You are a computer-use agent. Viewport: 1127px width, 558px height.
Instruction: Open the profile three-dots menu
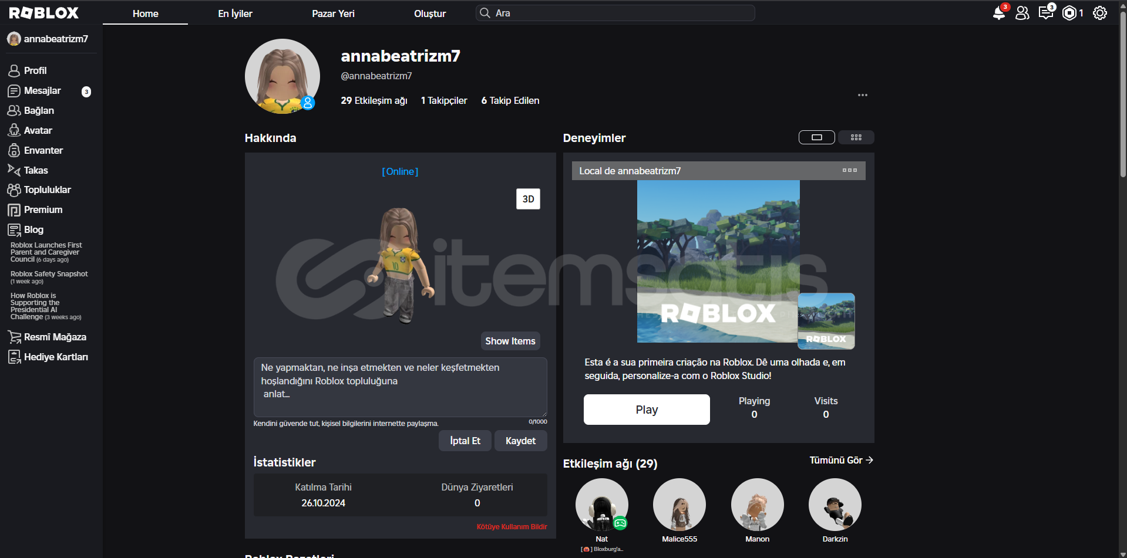[x=862, y=95]
